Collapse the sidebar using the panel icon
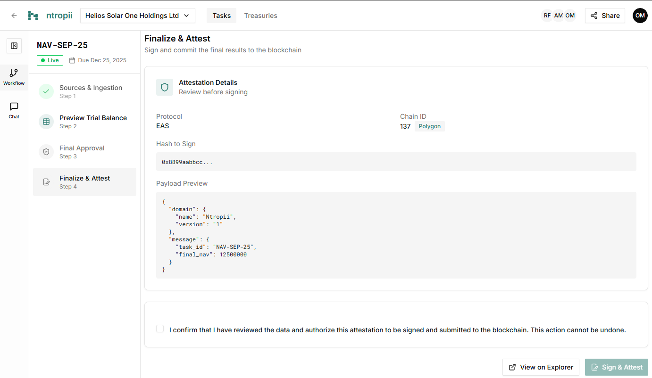This screenshot has width=652, height=378. tap(14, 46)
